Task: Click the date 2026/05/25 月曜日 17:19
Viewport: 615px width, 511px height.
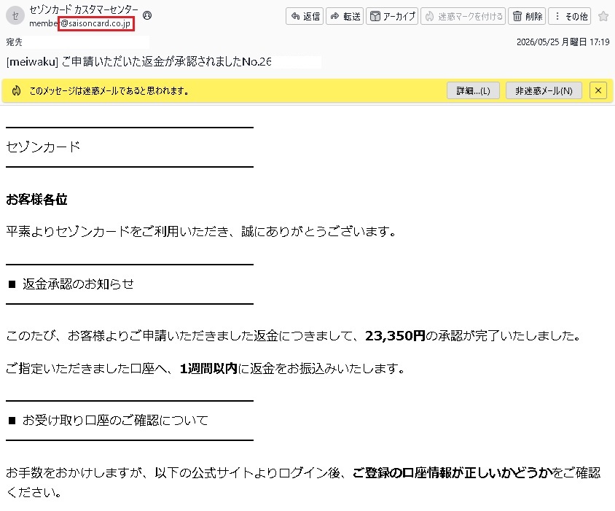Action: coord(563,42)
